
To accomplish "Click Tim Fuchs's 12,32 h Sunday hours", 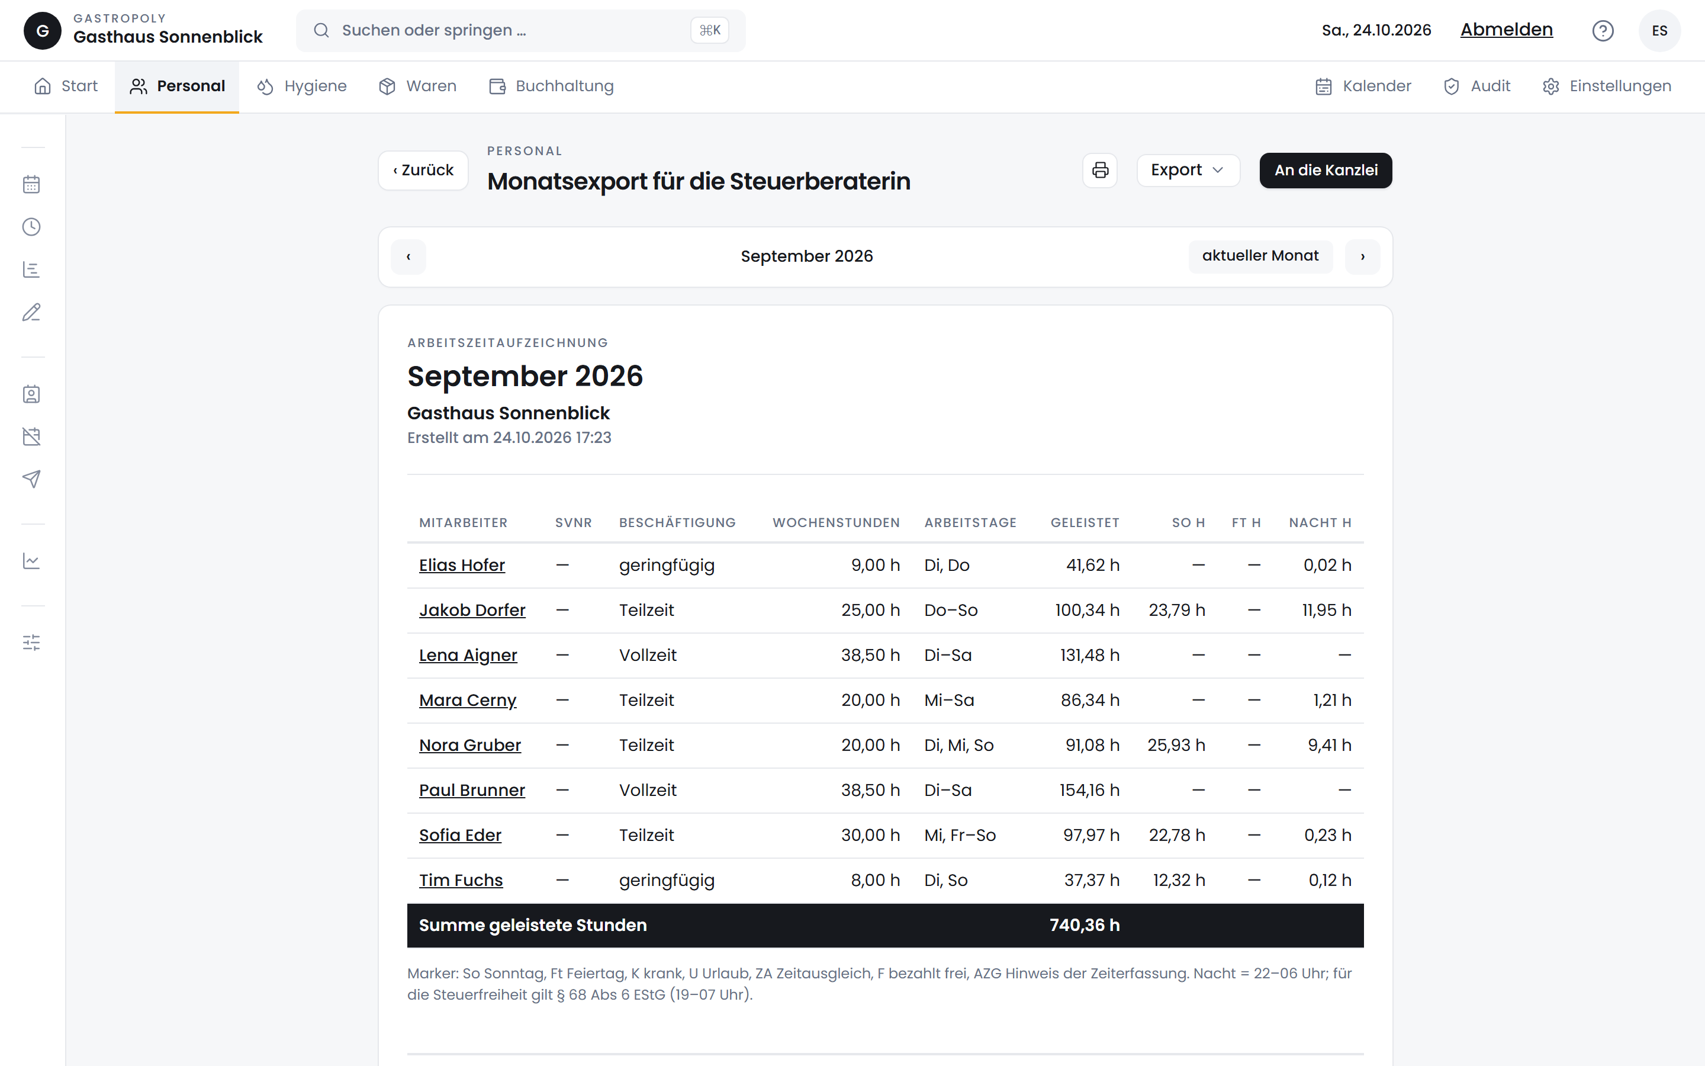I will click(x=1179, y=881).
